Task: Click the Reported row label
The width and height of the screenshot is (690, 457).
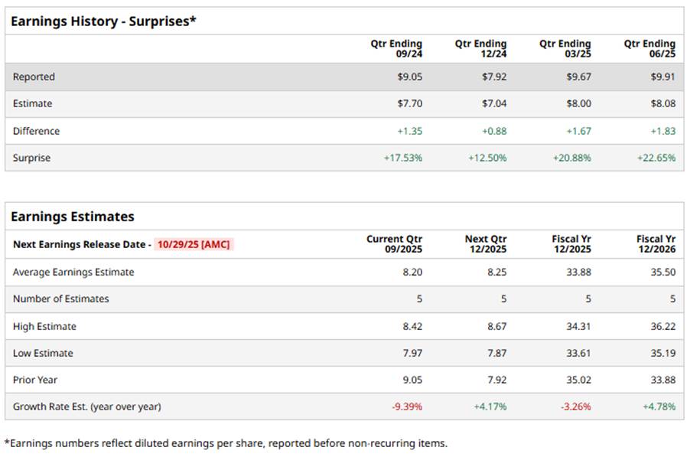Action: pos(34,77)
